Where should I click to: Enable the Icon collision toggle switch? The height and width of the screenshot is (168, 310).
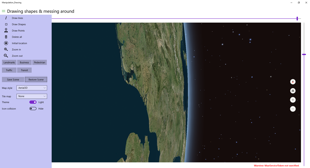[33, 108]
